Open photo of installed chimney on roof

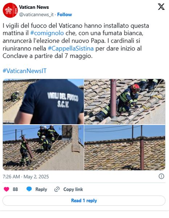pos(125,148)
